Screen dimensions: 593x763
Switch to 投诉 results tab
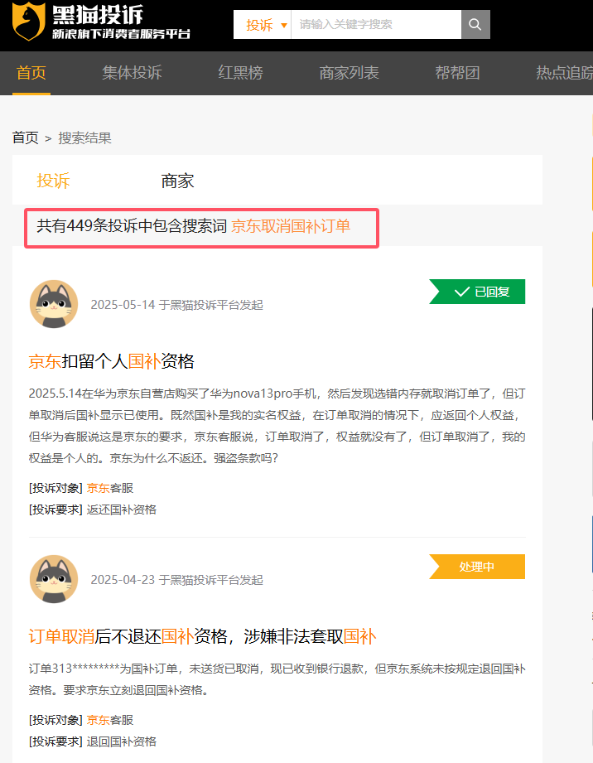54,181
